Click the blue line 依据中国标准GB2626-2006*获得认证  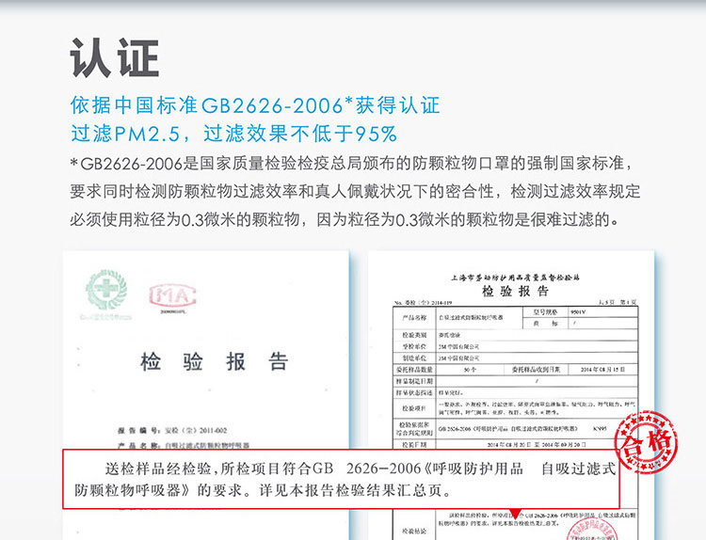(x=255, y=105)
